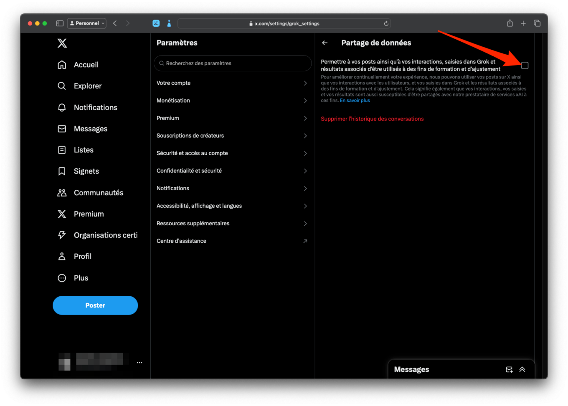
Task: Click the pixelated account avatar
Action: (x=64, y=362)
